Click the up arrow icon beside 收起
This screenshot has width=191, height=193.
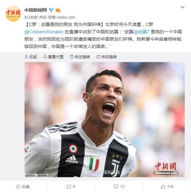click(x=26, y=57)
